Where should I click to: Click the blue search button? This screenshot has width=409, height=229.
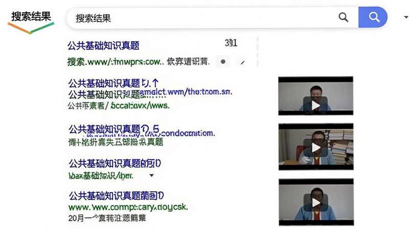(x=373, y=17)
